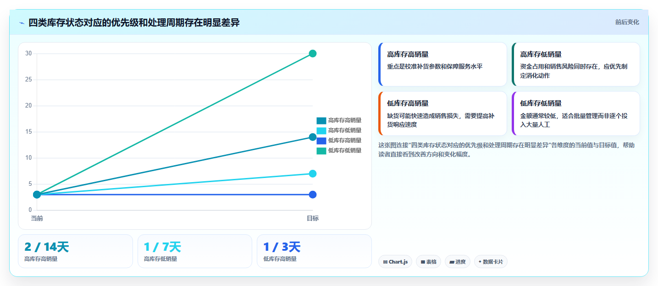
Task: Click the y-axis label 15
Action: pyautogui.click(x=28, y=132)
